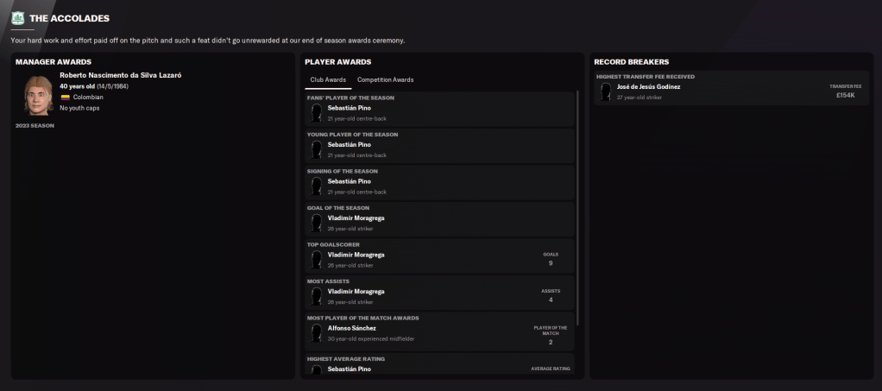Click player silhouette in Top Goalscorer row
This screenshot has height=391, width=882.
pyautogui.click(x=317, y=260)
